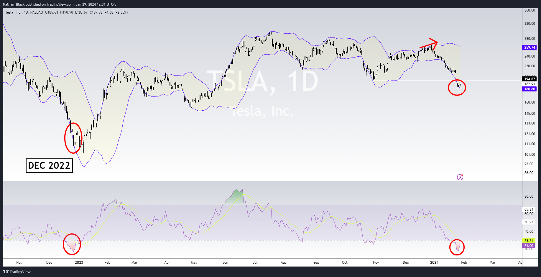Screen dimensions: 541x277
Task: Click the change value +4.68 (+2.55%)
Action: point(116,12)
